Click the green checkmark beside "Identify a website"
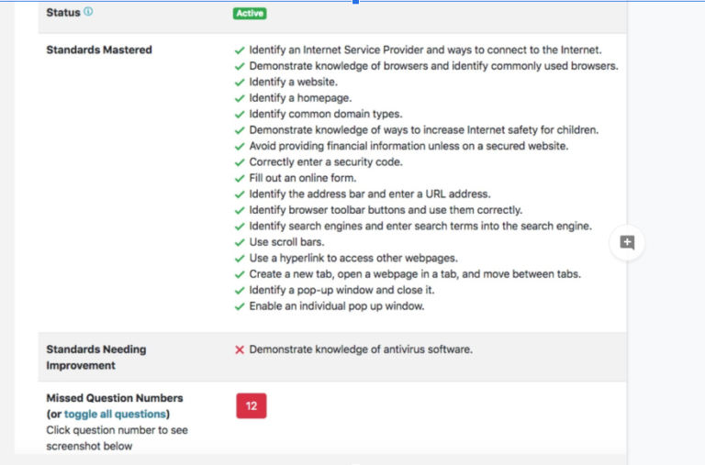 click(x=240, y=83)
